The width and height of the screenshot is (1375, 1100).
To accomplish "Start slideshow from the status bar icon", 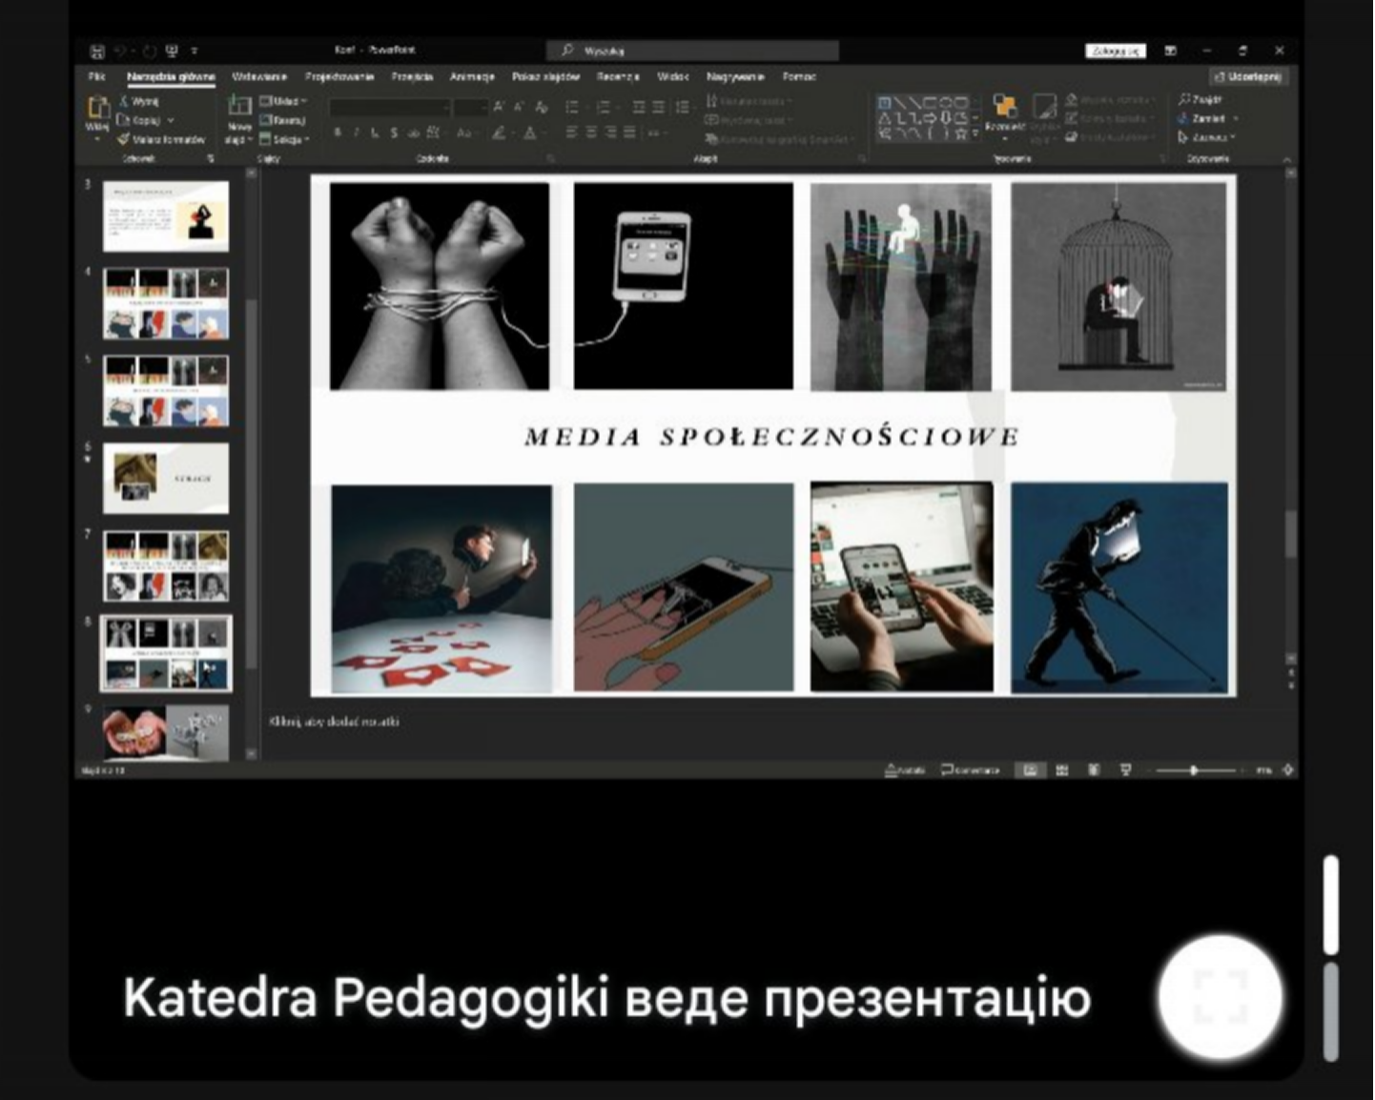I will [x=1125, y=770].
